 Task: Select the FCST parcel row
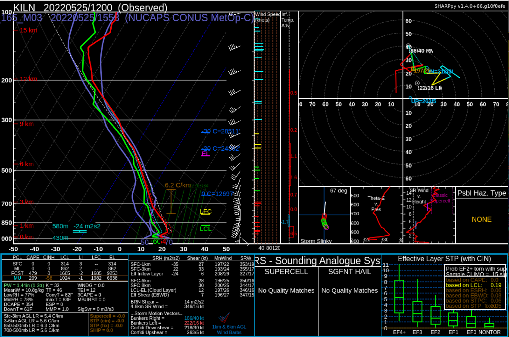(65, 273)
